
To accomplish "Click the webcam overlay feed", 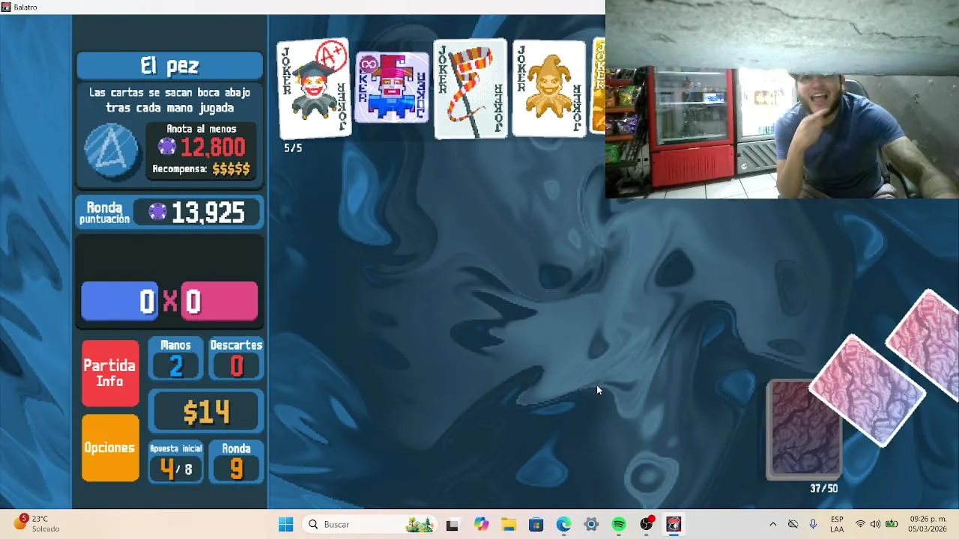I will pos(782,99).
